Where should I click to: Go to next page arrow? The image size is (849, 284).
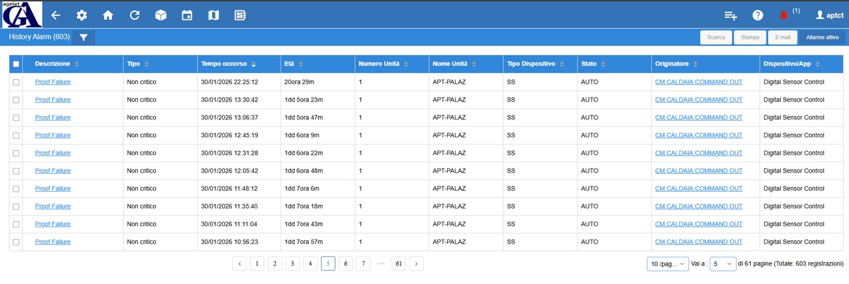click(417, 264)
